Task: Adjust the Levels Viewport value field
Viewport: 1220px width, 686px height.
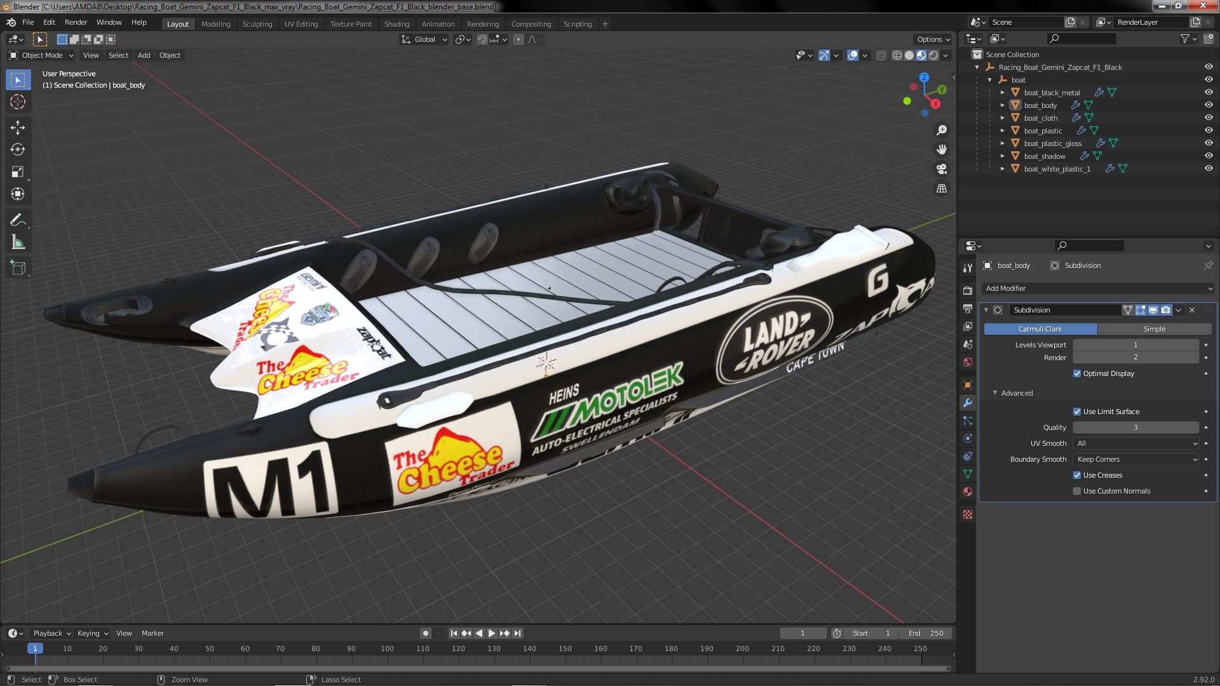Action: click(x=1136, y=345)
